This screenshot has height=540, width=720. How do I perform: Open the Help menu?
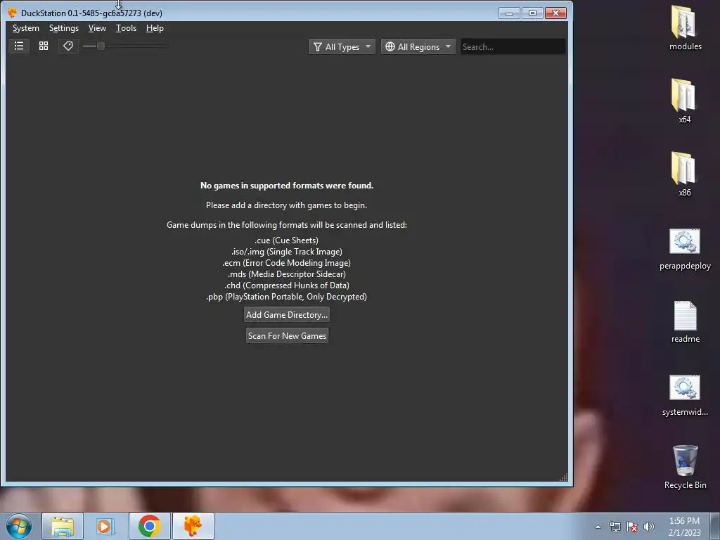coord(155,28)
